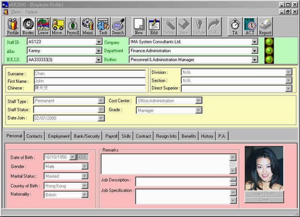Image resolution: width=300 pixels, height=217 pixels.
Task: Expand the Country of Birth dropdown
Action: coord(85,186)
